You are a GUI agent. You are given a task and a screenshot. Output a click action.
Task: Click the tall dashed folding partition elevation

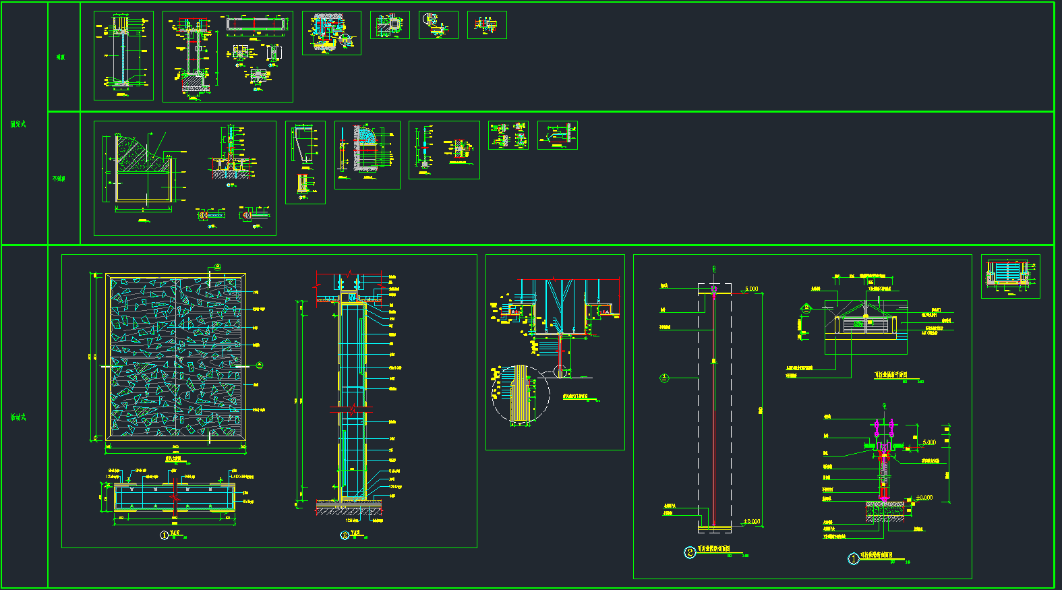714,408
